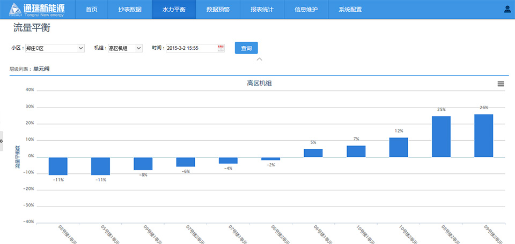The width and height of the screenshot is (515, 244).
Task: Open the 系统配置 tab
Action: point(350,10)
